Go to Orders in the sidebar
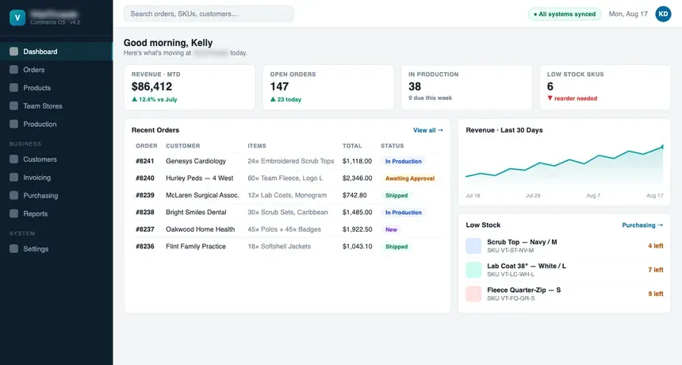Image resolution: width=682 pixels, height=365 pixels. [56, 70]
